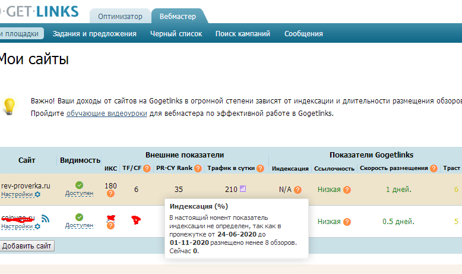Click the Сайт column header
The height and width of the screenshot is (274, 462).
(x=27, y=160)
